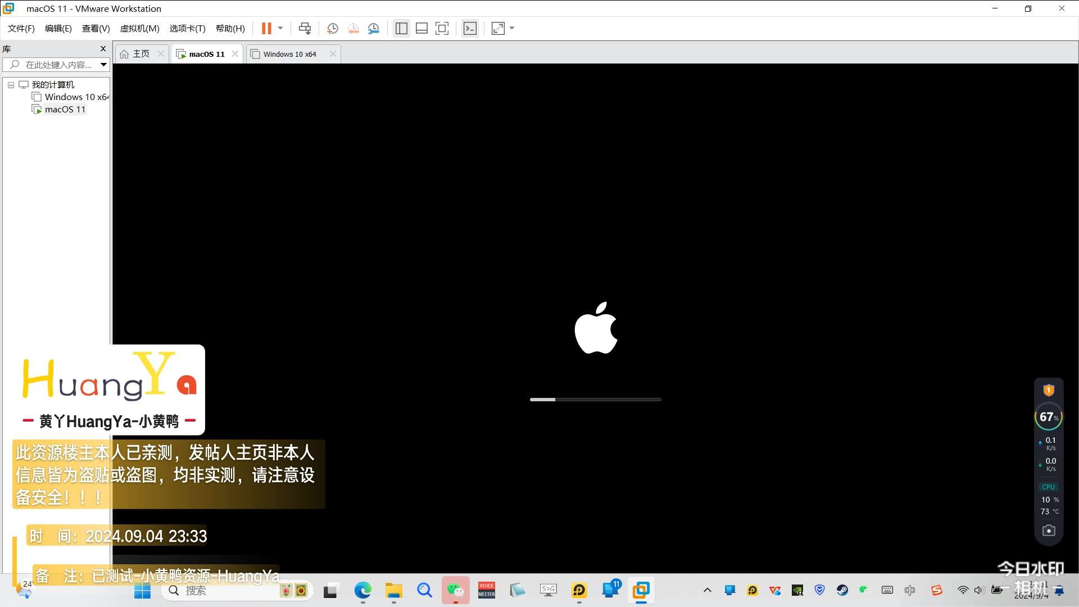This screenshot has height=607, width=1079.
Task: Open the volume speaker tray icon
Action: (x=979, y=590)
